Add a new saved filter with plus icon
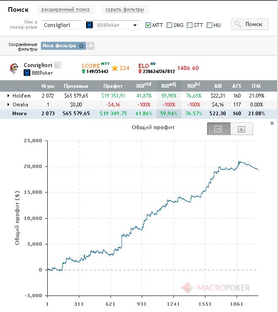 [91, 46]
